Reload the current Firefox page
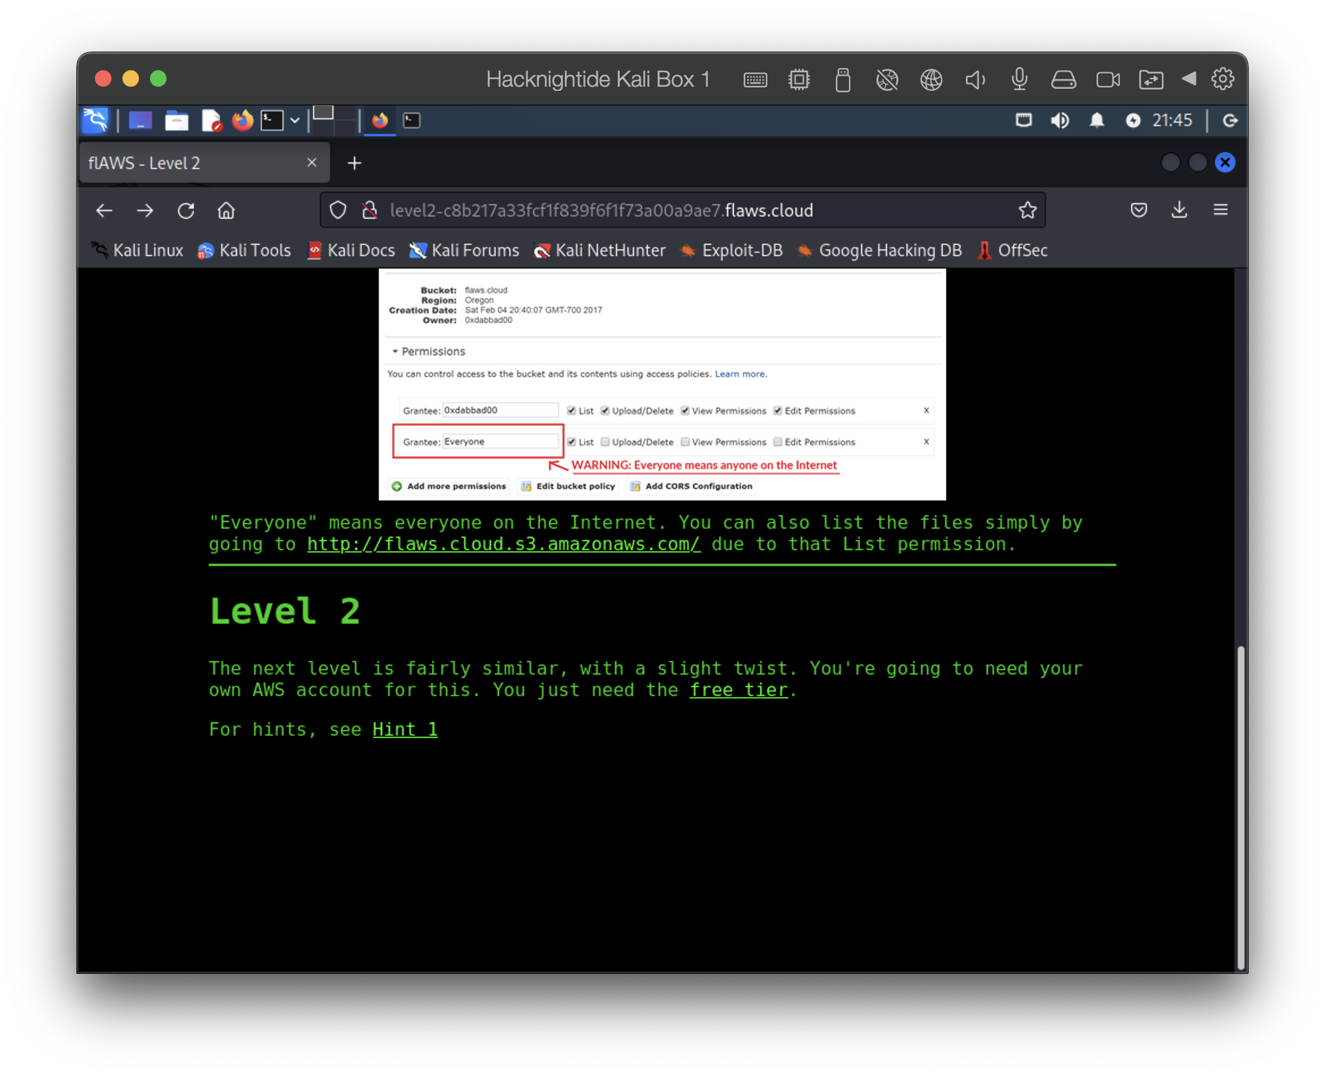 point(186,211)
